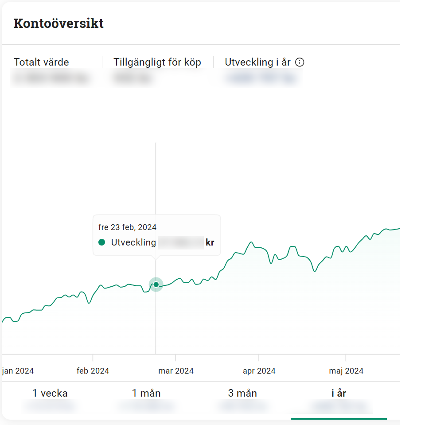This screenshot has width=421, height=425.
Task: Click the maj 2024 axis label
Action: tap(346, 371)
